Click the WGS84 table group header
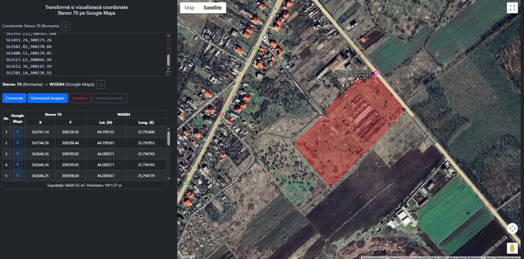The width and height of the screenshot is (524, 259). 126,114
